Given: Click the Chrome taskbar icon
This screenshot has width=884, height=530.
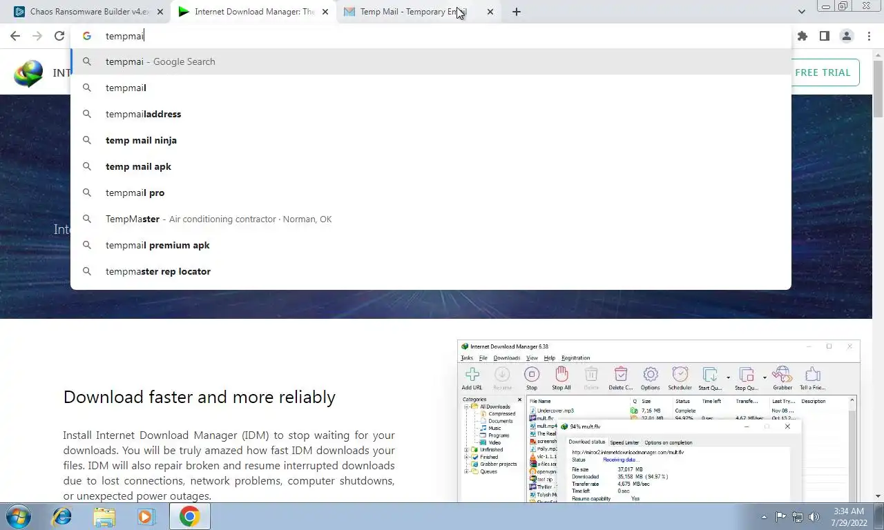Looking at the screenshot, I should [x=189, y=516].
